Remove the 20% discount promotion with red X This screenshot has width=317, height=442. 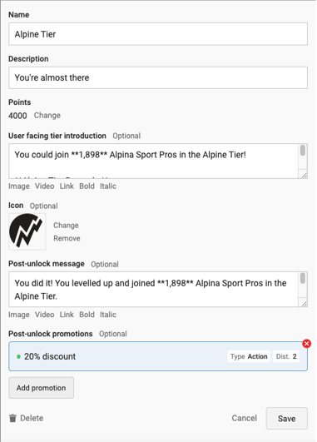[x=306, y=344]
